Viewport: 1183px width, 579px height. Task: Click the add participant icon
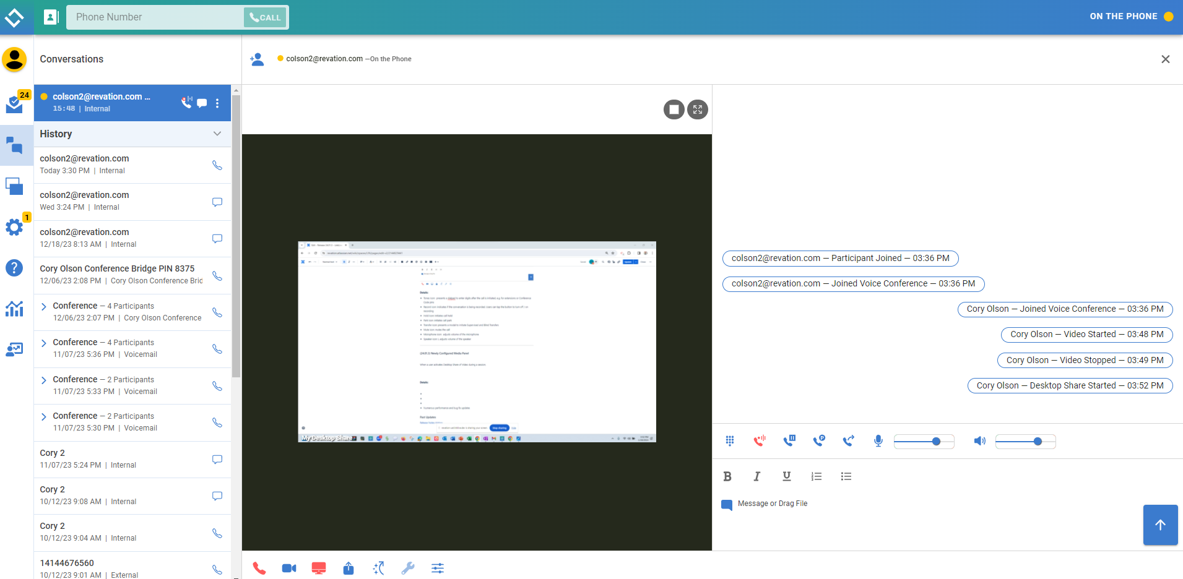click(x=257, y=59)
